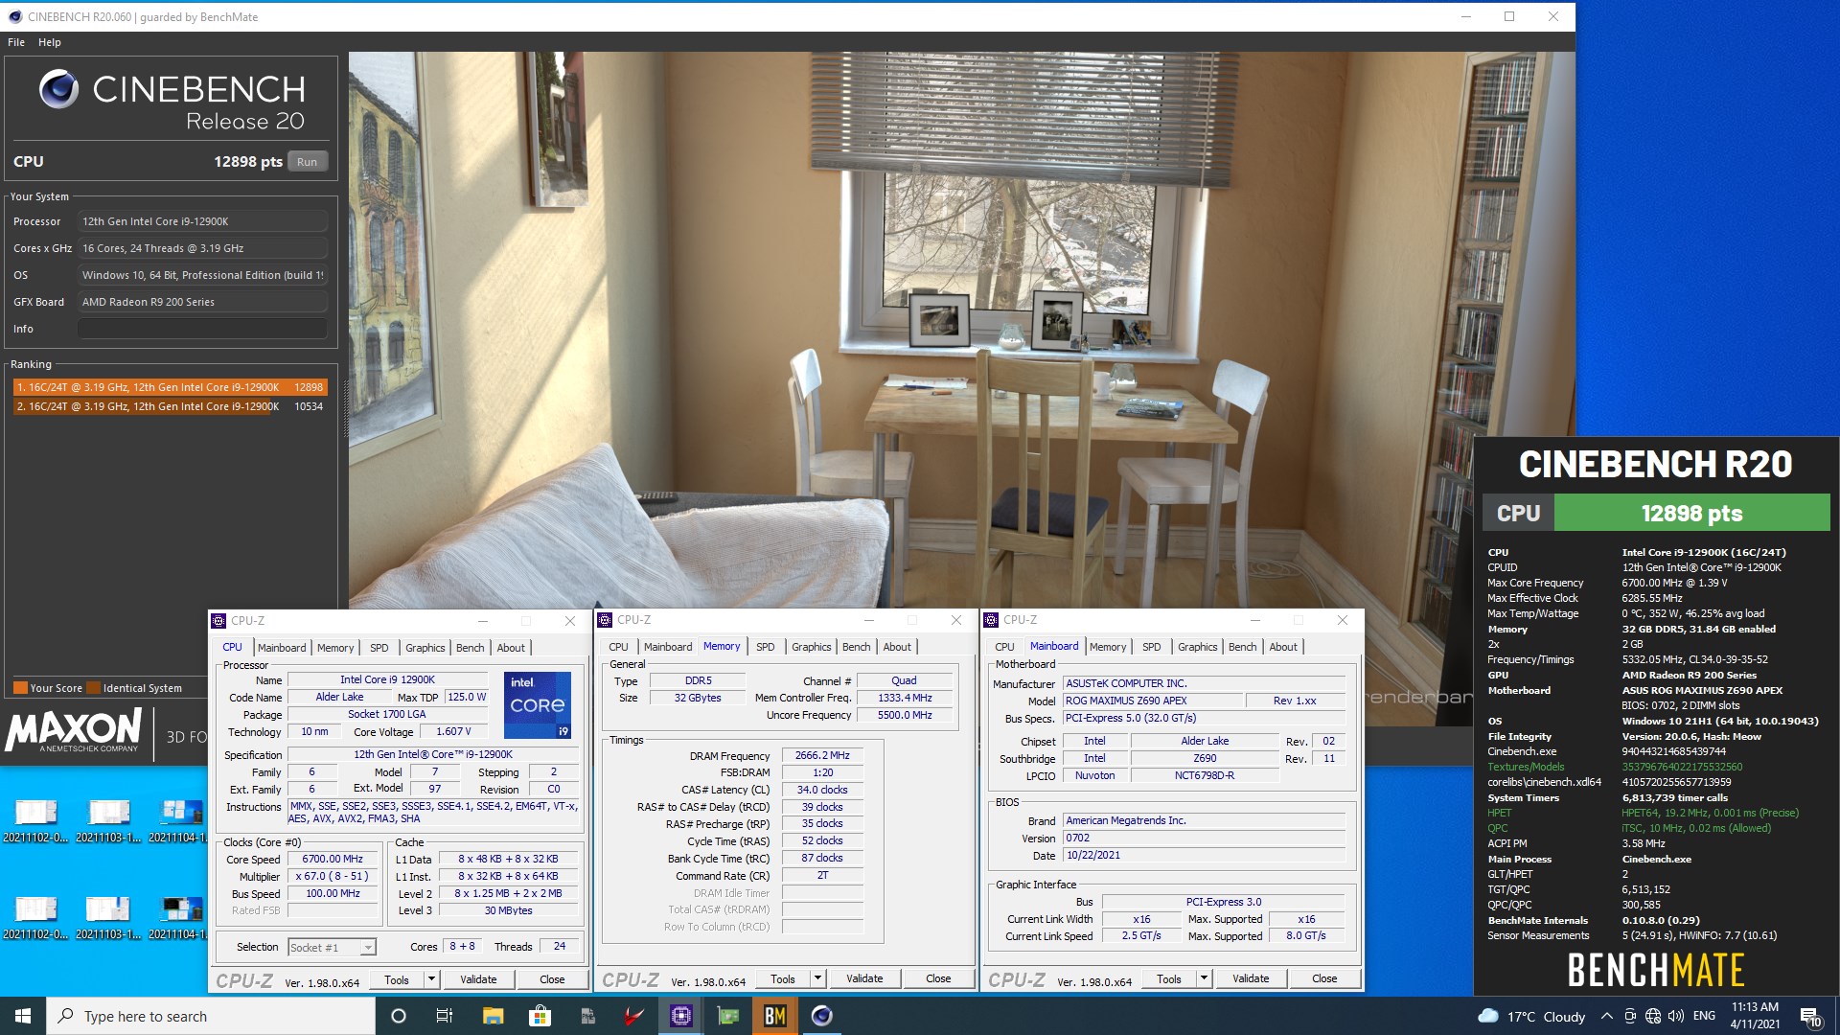
Task: Click the Cinebench title bar icon
Action: (14, 16)
